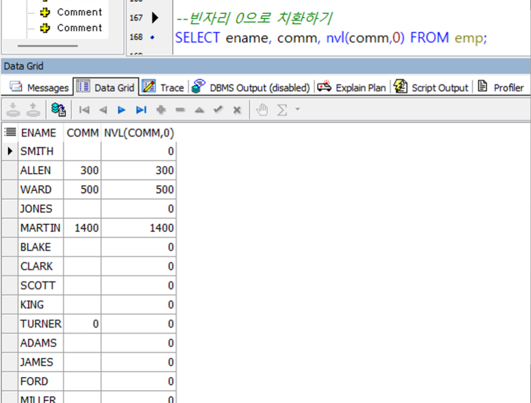Click the KING cell

pos(41,305)
